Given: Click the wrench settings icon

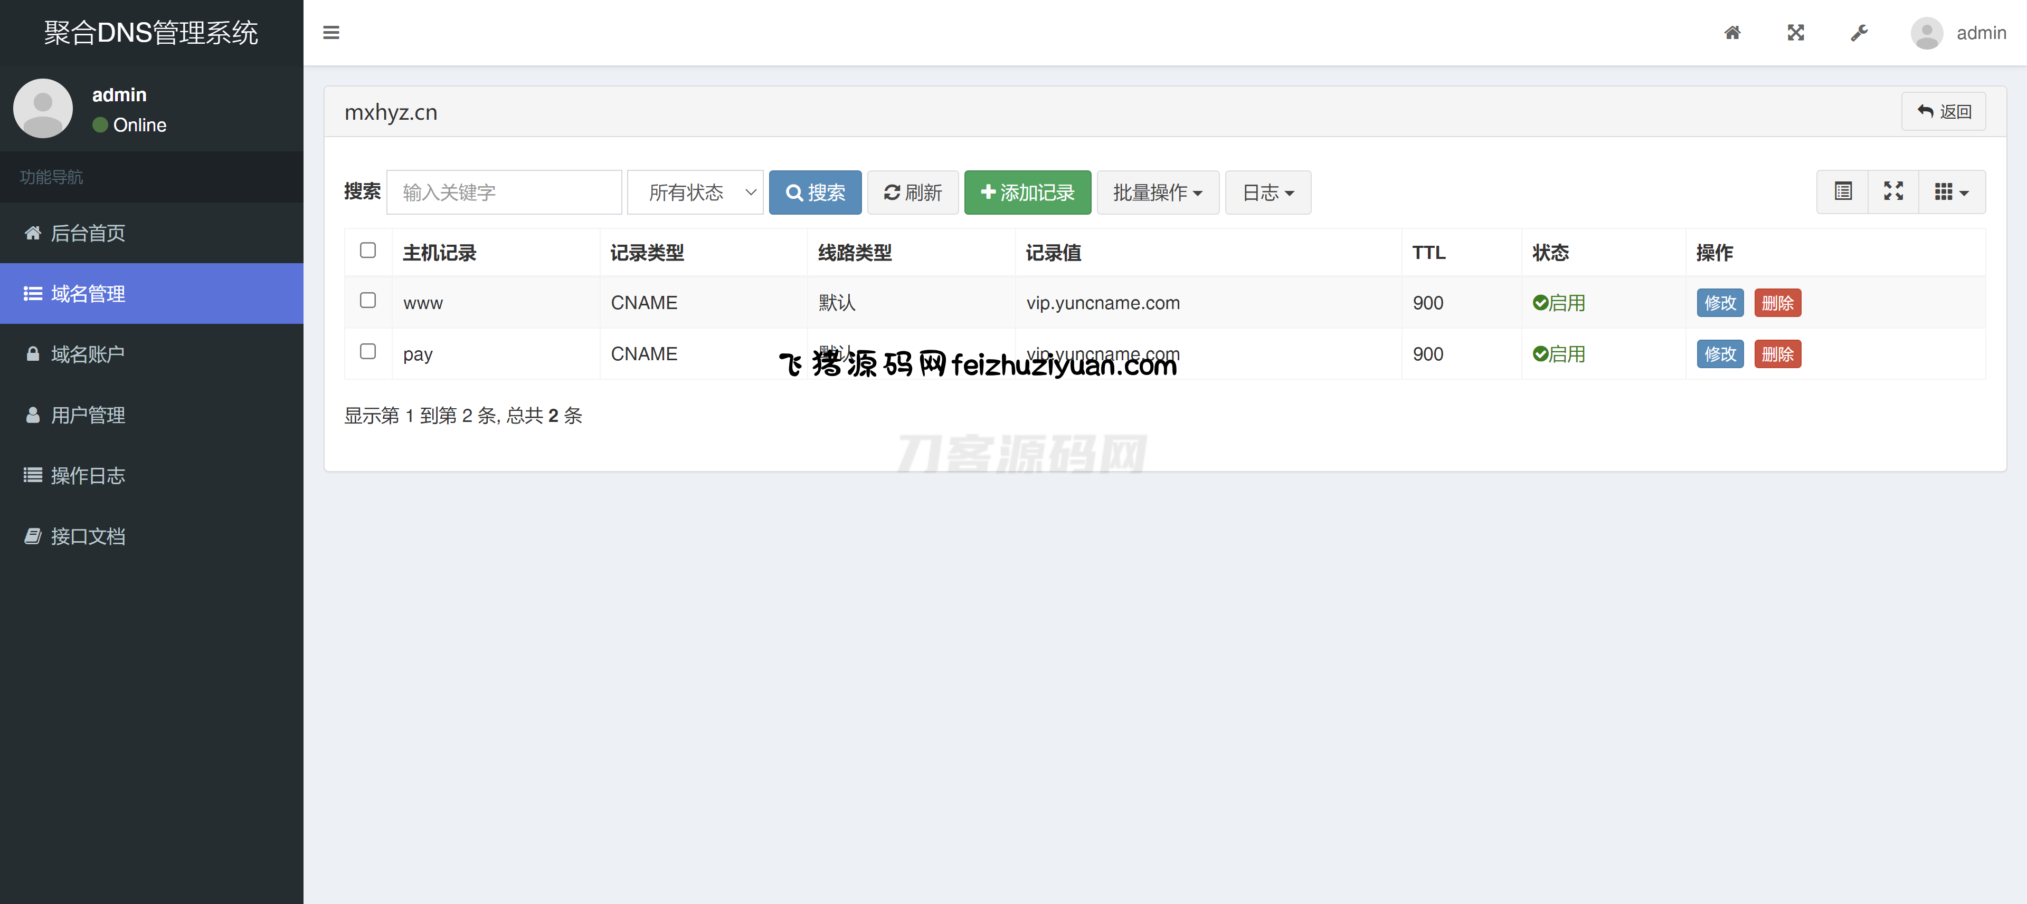Looking at the screenshot, I should click(1859, 32).
